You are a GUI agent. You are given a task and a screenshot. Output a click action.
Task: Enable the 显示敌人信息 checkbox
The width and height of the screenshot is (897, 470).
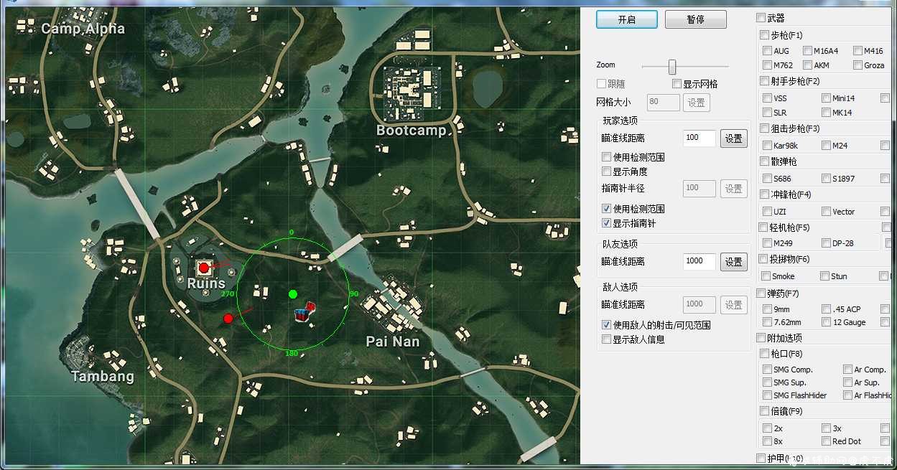coord(606,339)
